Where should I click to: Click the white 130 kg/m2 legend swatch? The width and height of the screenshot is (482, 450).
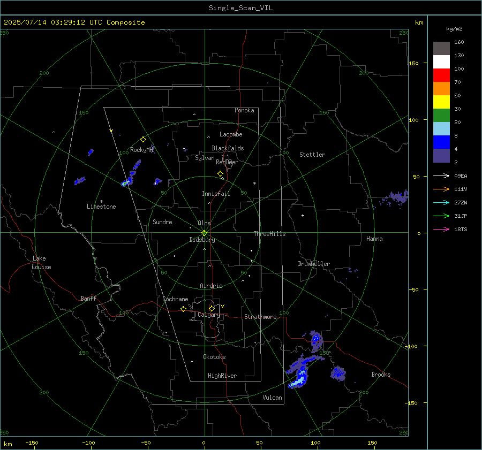click(x=441, y=62)
